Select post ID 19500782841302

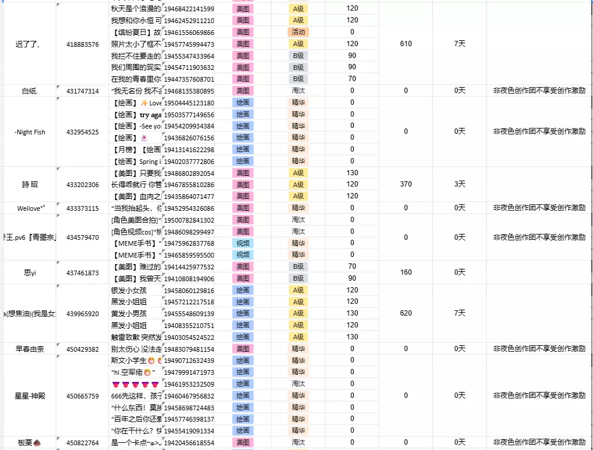[x=189, y=220]
